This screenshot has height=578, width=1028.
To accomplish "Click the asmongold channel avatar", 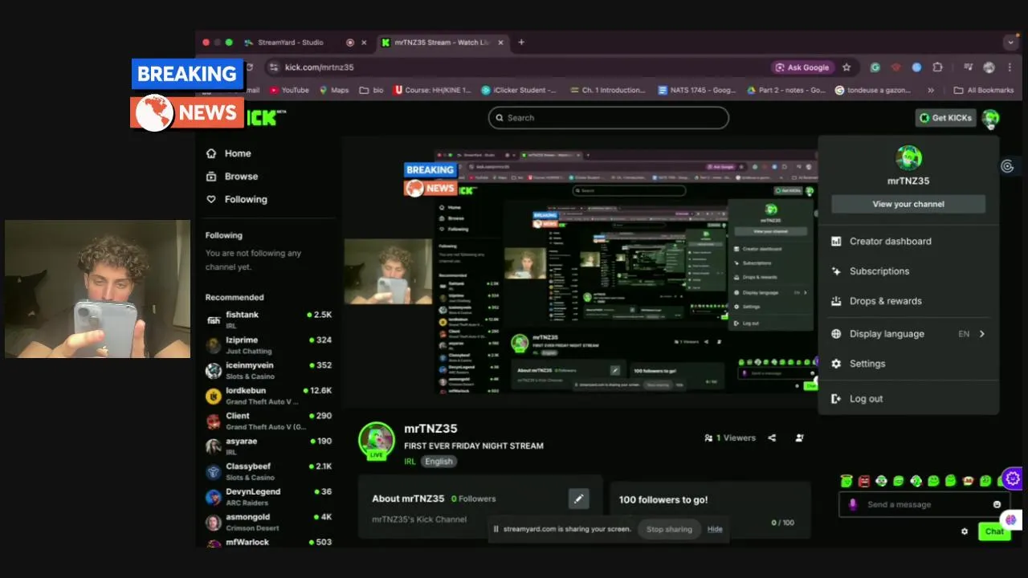I will coord(213,523).
